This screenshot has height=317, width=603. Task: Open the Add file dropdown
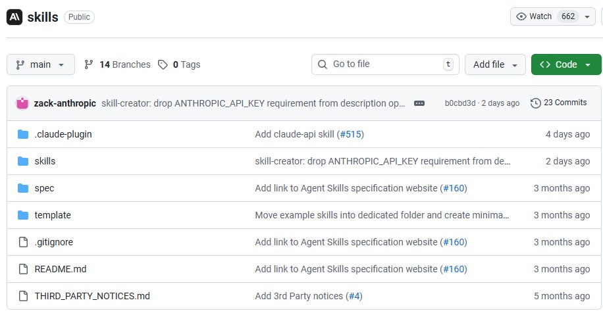(x=495, y=64)
